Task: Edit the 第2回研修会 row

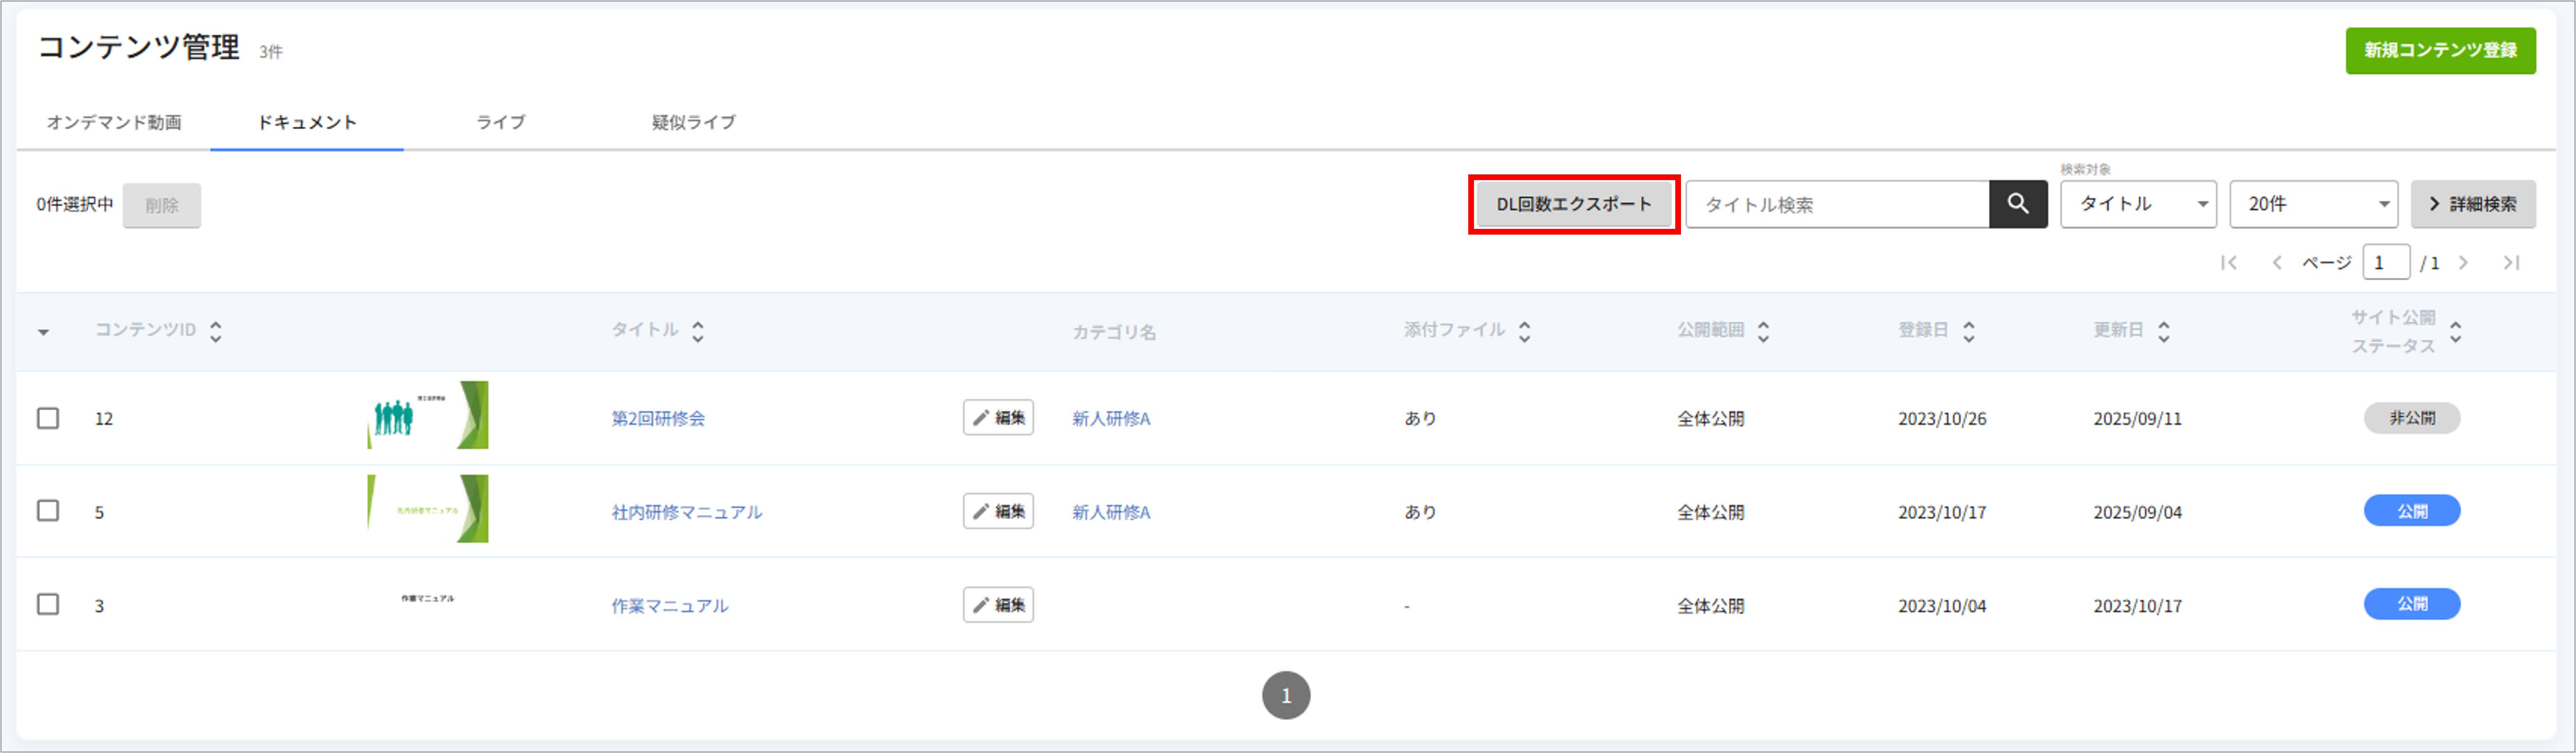Action: [x=998, y=418]
